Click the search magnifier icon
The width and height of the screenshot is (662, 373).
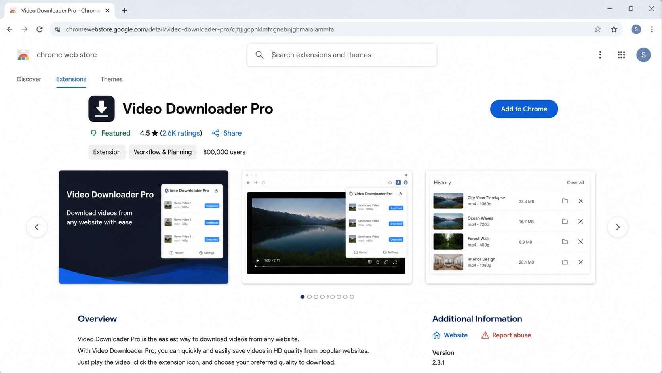pos(259,55)
